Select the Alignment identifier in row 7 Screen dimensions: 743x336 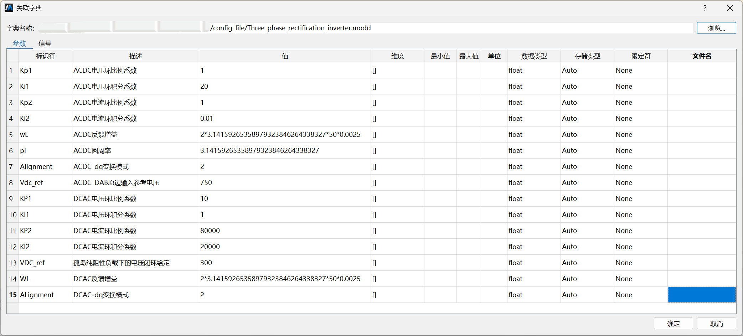coord(46,166)
